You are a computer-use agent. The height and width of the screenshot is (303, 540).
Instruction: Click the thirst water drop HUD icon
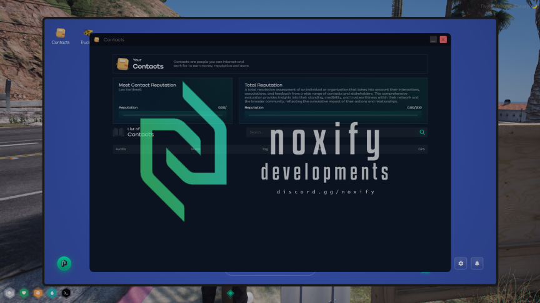coord(52,293)
